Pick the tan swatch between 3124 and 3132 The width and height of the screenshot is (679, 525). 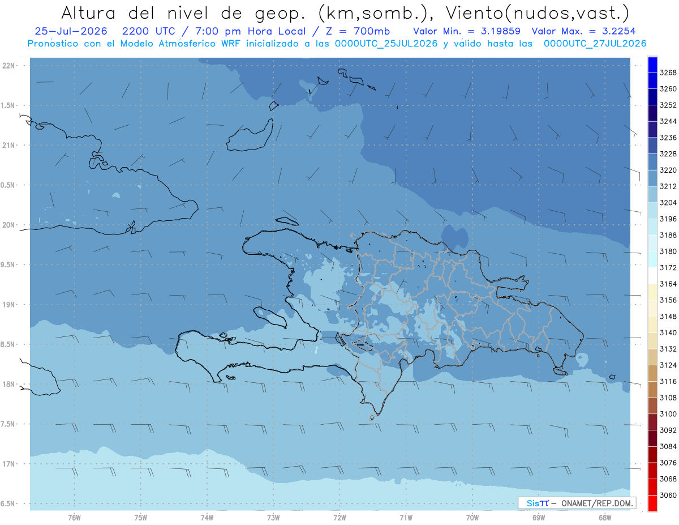[652, 357]
